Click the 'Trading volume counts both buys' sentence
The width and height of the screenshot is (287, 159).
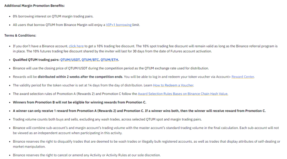pos(107,119)
